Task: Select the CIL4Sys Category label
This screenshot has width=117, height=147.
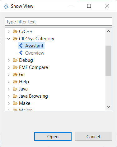Action: click(37, 39)
